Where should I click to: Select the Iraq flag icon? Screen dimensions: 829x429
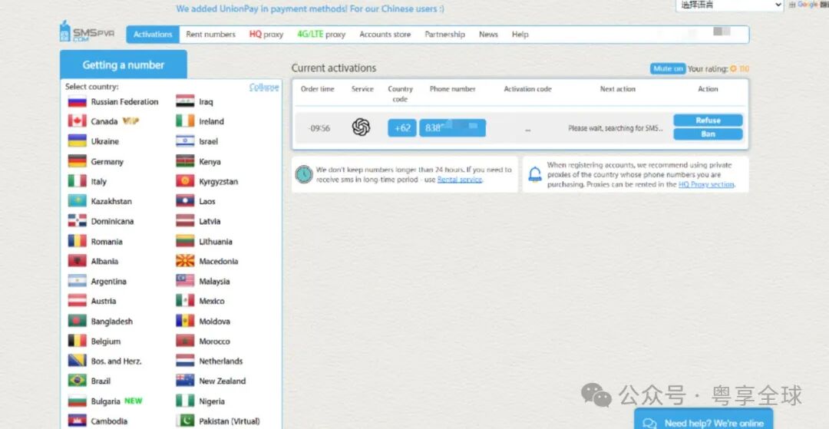coord(185,101)
